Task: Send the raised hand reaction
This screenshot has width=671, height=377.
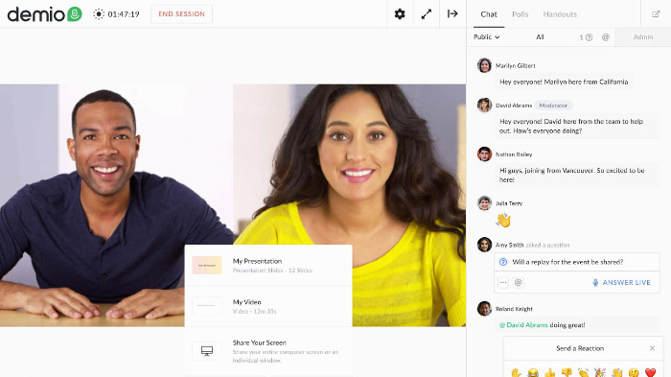Action: 516,372
